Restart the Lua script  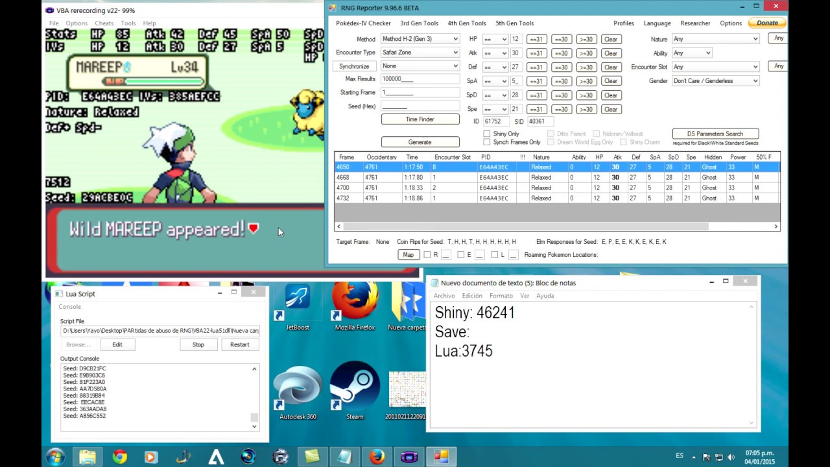tap(239, 344)
